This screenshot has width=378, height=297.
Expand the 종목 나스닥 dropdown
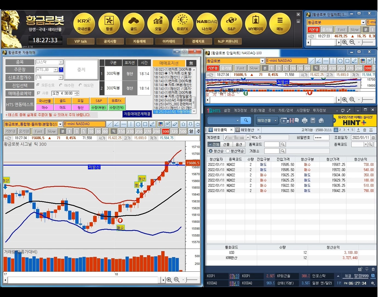[61, 62]
